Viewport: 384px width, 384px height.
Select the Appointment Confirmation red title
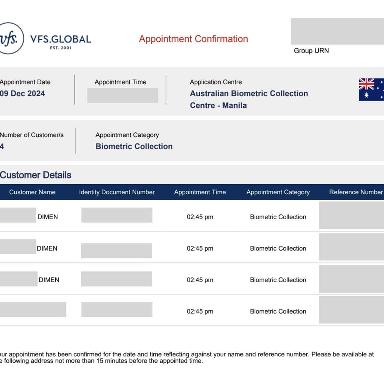coord(193,39)
